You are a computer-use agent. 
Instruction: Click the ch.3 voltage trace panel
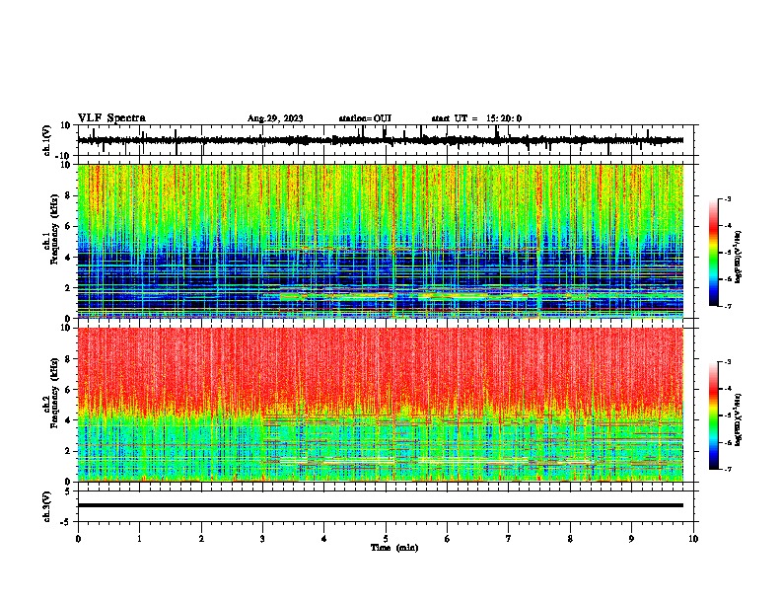click(x=388, y=506)
